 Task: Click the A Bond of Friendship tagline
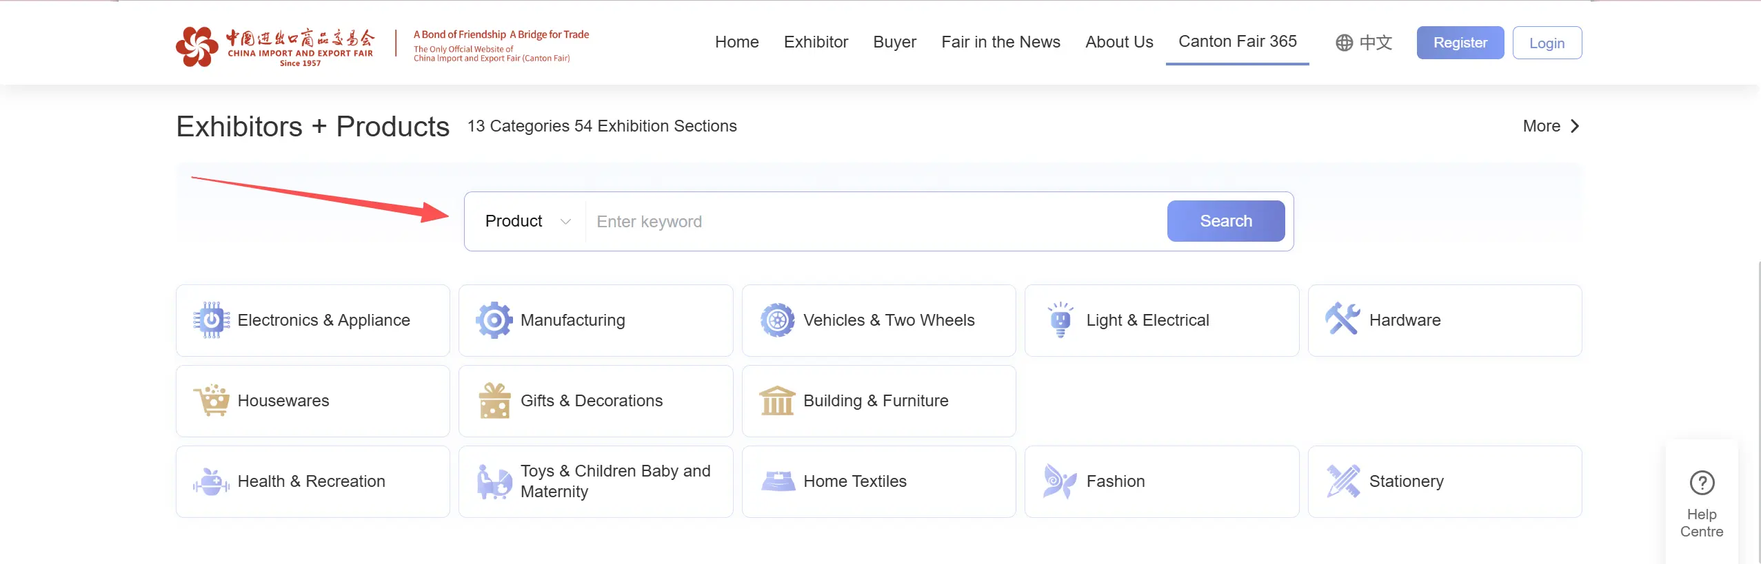click(x=501, y=34)
